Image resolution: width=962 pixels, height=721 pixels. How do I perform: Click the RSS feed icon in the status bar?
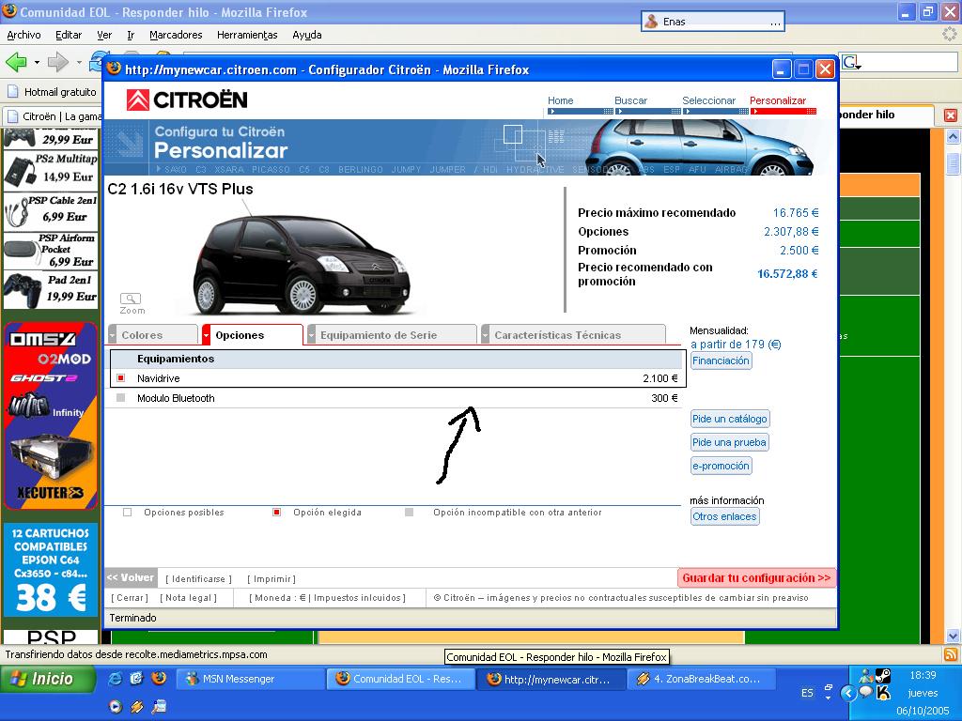click(x=951, y=654)
